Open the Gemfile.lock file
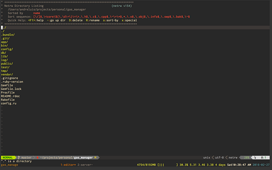The width and height of the screenshot is (272, 170). coord(11,89)
